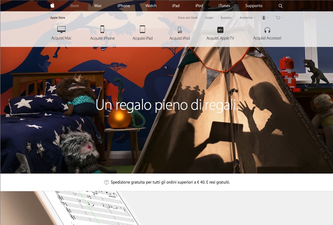
Task: Click the iPhone icon above Acquisti iPhone
Action: click(102, 29)
